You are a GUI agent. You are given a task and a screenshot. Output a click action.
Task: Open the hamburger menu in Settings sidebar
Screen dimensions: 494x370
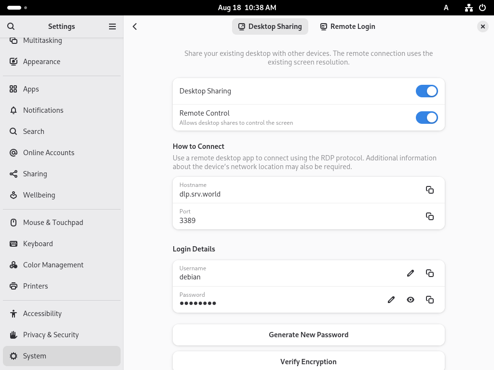tap(112, 26)
